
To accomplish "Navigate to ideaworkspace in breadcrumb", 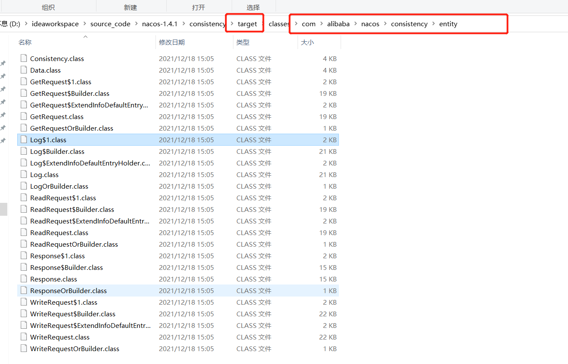I will [x=55, y=24].
